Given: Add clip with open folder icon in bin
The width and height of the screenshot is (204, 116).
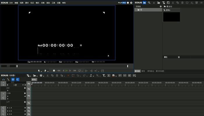Looking at the screenshot, I should click(159, 3).
